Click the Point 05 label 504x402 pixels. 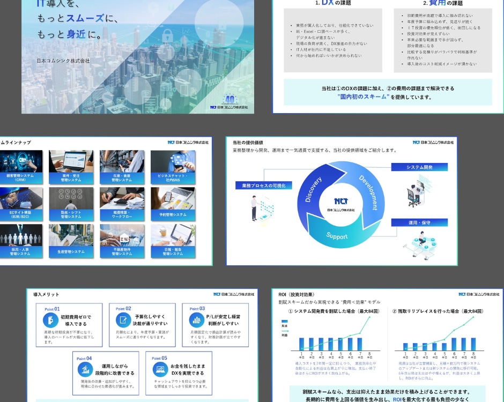click(x=159, y=358)
